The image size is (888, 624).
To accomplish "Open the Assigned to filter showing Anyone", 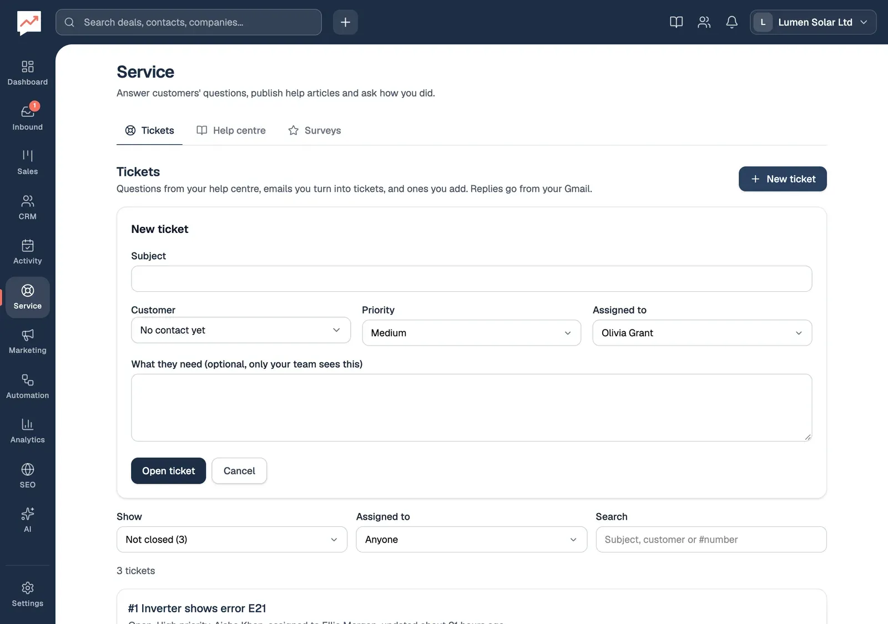I will [x=471, y=540].
